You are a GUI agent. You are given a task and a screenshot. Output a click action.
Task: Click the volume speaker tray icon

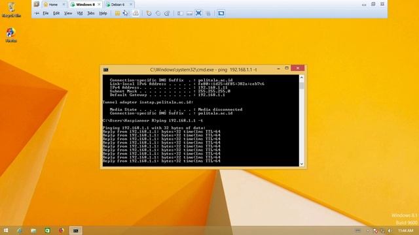click(390, 230)
